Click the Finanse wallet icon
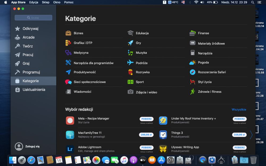This screenshot has height=166, width=266. 193,33
